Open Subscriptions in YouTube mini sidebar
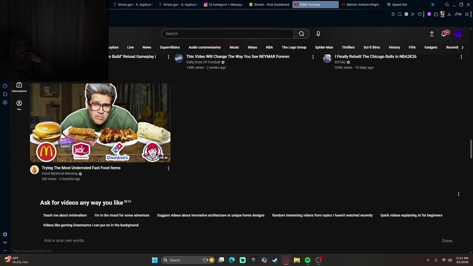This screenshot has width=473, height=266. coord(19,87)
